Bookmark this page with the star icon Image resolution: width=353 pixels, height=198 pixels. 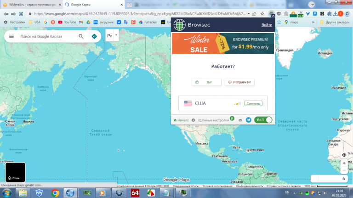tap(262, 14)
